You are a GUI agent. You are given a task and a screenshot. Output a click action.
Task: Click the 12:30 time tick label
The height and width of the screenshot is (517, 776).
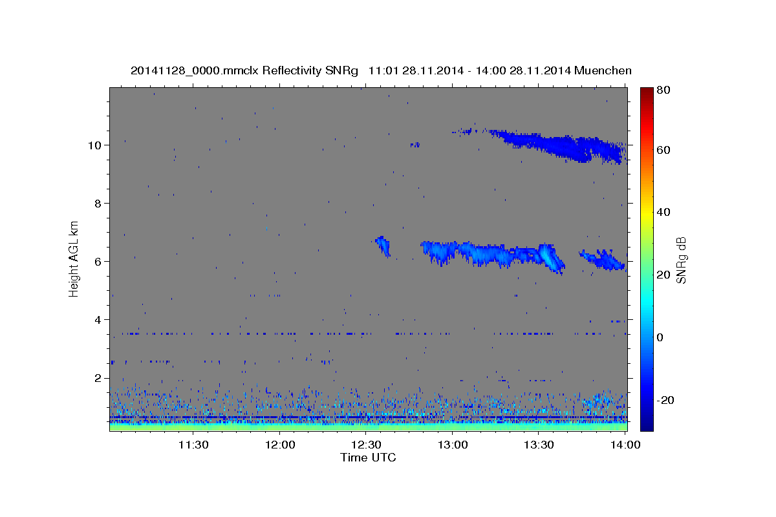tap(366, 445)
